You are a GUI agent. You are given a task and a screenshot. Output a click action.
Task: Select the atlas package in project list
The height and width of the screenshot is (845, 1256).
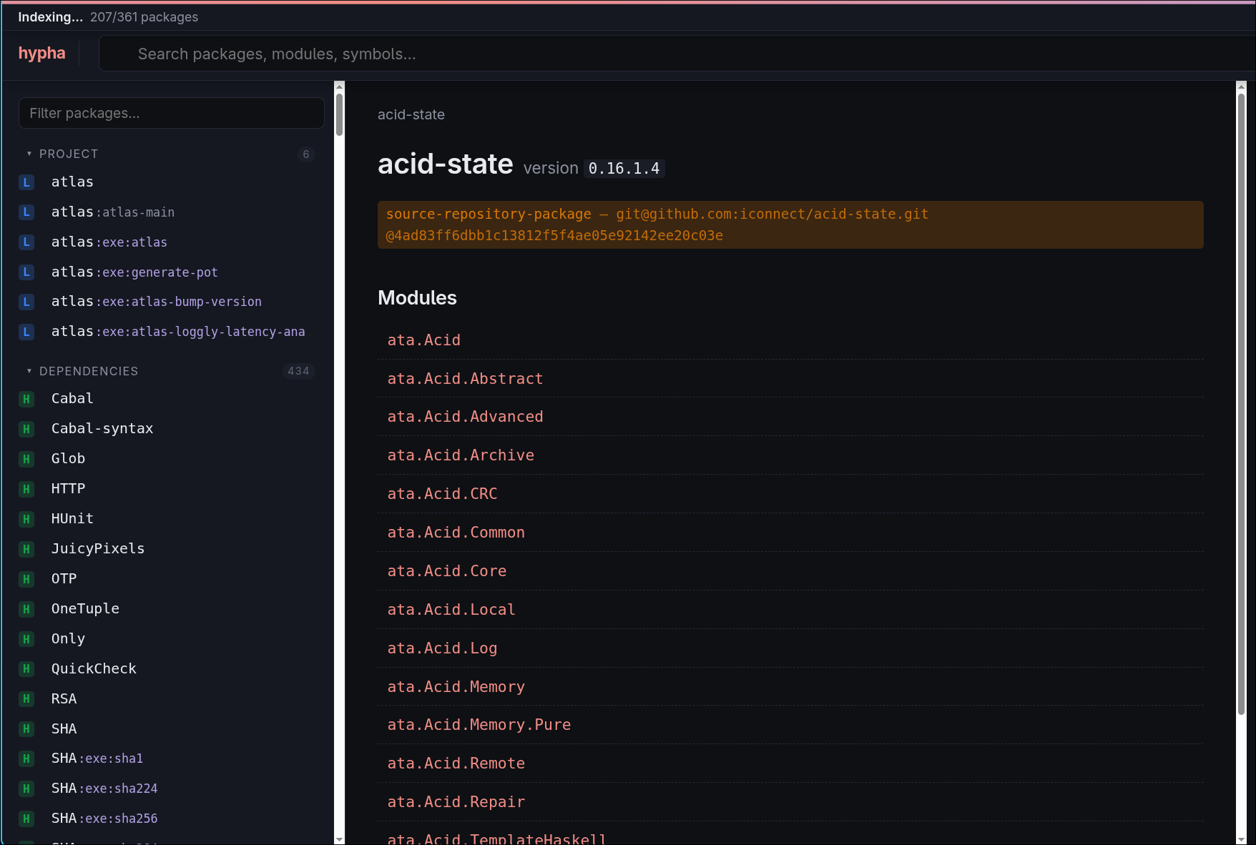[72, 182]
